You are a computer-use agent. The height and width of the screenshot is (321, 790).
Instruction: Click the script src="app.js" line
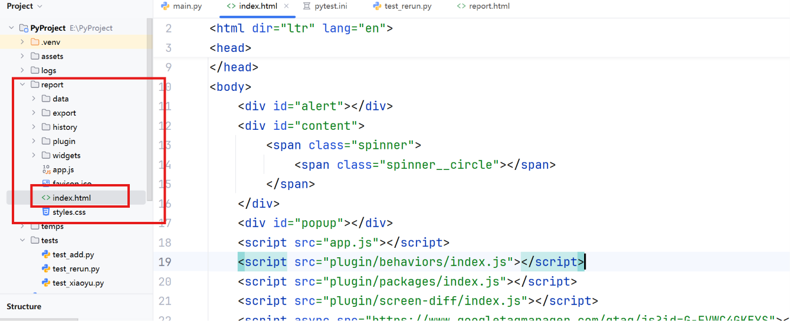click(x=344, y=243)
